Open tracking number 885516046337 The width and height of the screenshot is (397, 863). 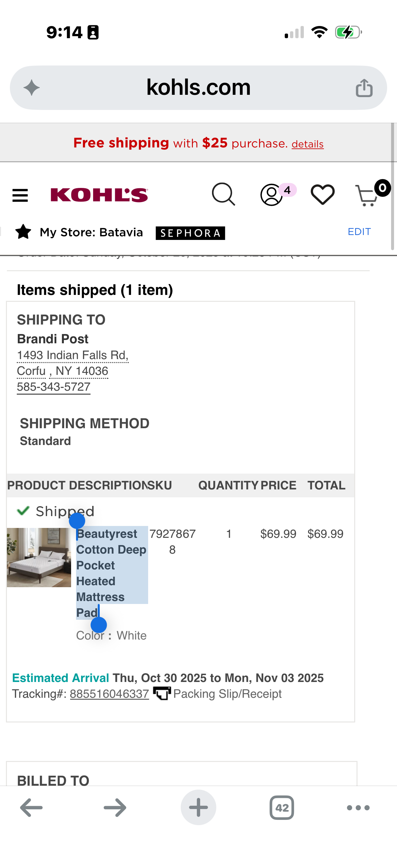tap(109, 693)
